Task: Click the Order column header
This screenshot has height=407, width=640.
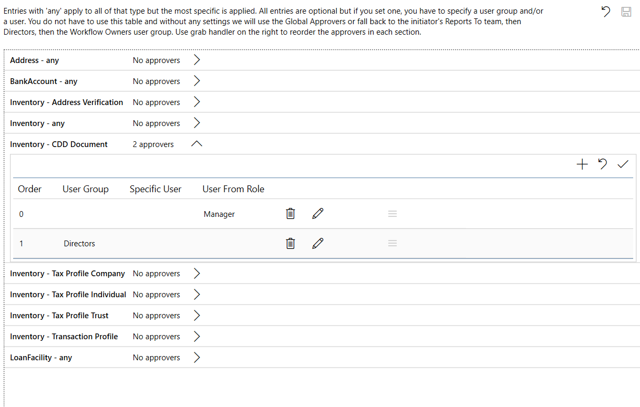Action: pos(30,189)
